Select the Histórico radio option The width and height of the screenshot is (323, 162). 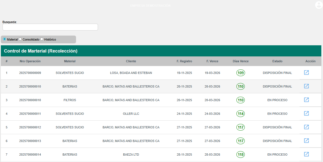[x=42, y=39]
